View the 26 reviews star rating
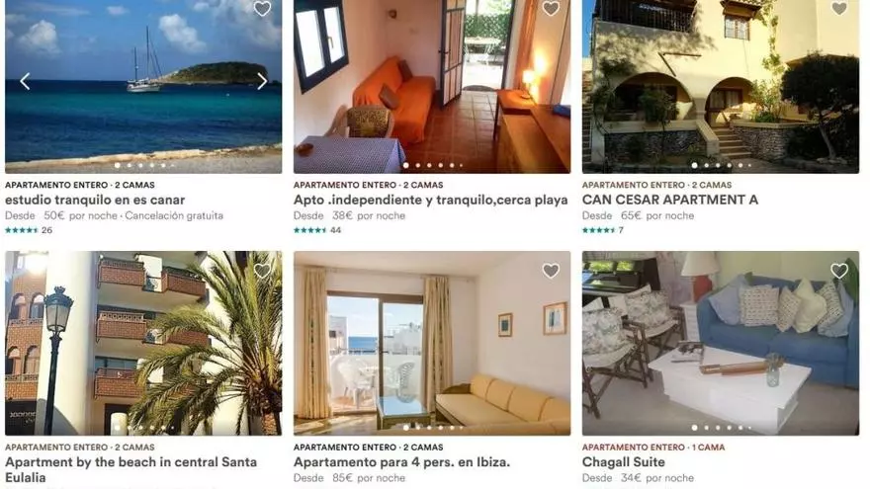The width and height of the screenshot is (870, 489). point(29,230)
